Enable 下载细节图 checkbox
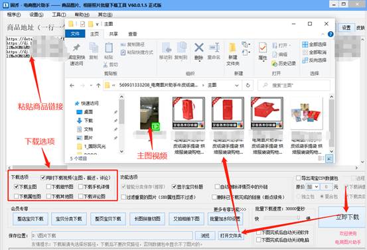Viewport: 367px width, 250px height. click(48, 186)
